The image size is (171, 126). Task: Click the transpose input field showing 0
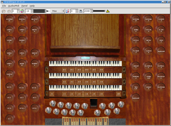(x=73, y=11)
